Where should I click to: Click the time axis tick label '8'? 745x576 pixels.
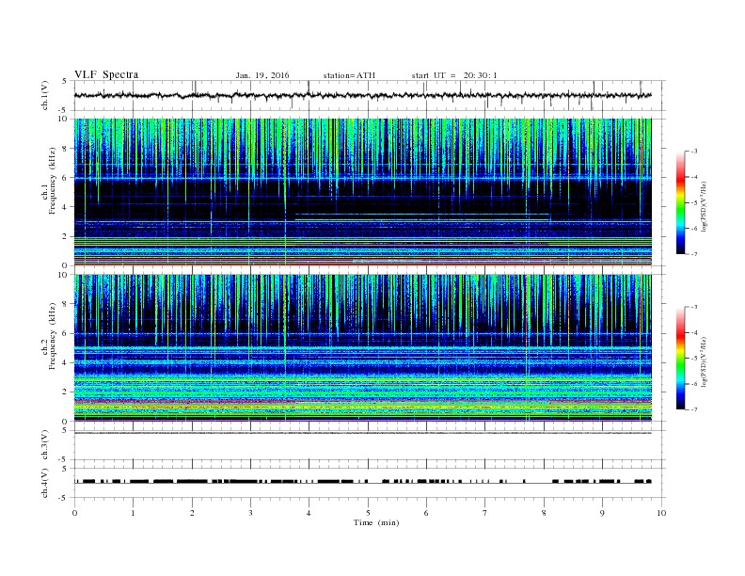coord(544,513)
